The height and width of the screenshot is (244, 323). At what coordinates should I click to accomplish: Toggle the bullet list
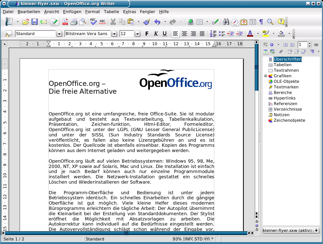click(222, 34)
